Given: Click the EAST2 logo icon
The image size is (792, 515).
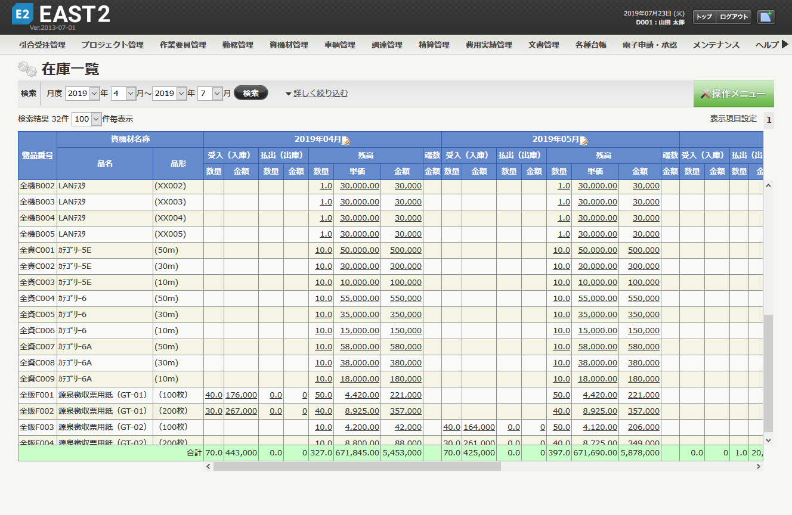Looking at the screenshot, I should pyautogui.click(x=23, y=14).
